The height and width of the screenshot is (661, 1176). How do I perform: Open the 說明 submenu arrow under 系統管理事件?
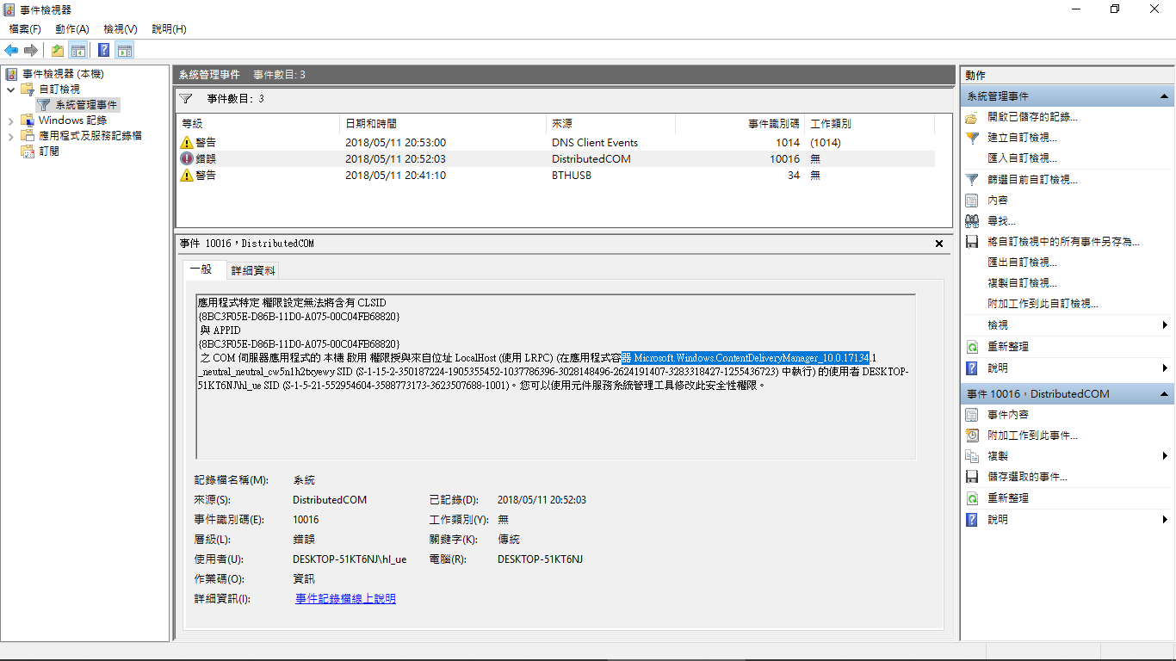tap(1165, 368)
